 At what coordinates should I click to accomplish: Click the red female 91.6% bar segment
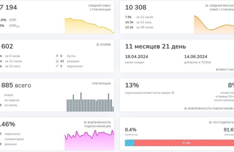(184, 143)
